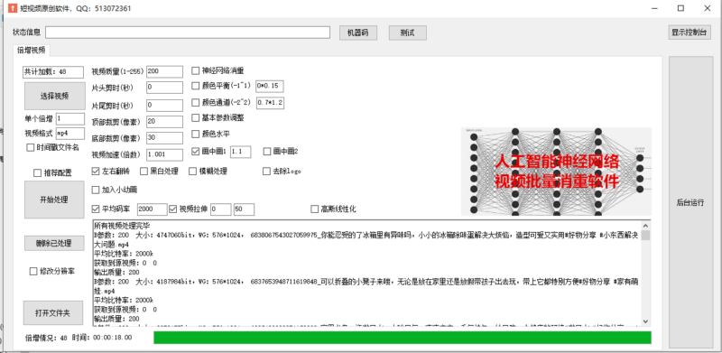Uncheck the 视频拉伸 checkbox
The image size is (722, 353).
tap(173, 209)
